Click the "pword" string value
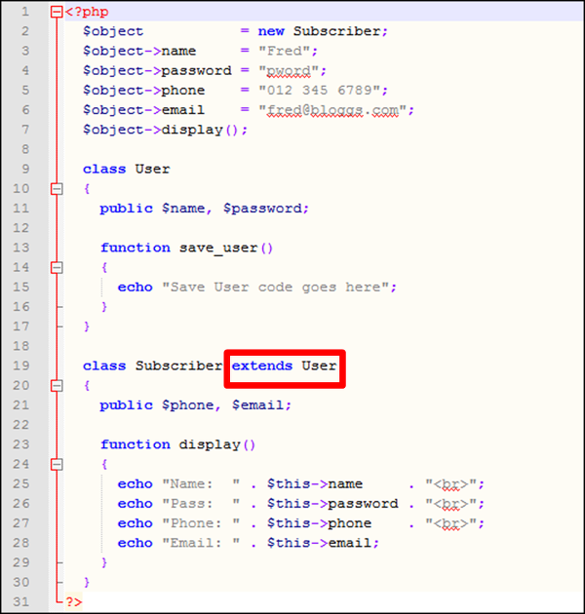Screen dimensions: 585x614 289,71
